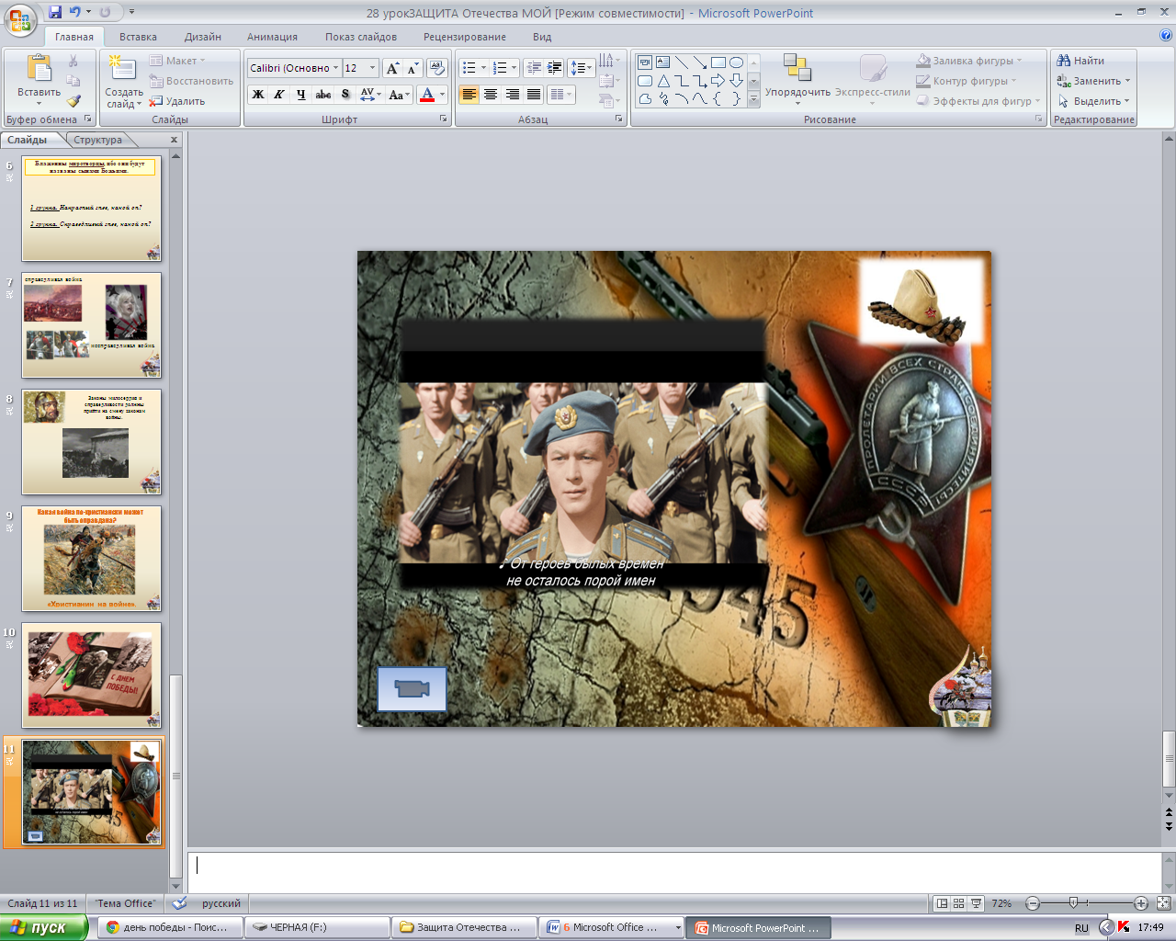
Task: Open the Рецензирование ribbon tab
Action: [x=465, y=37]
